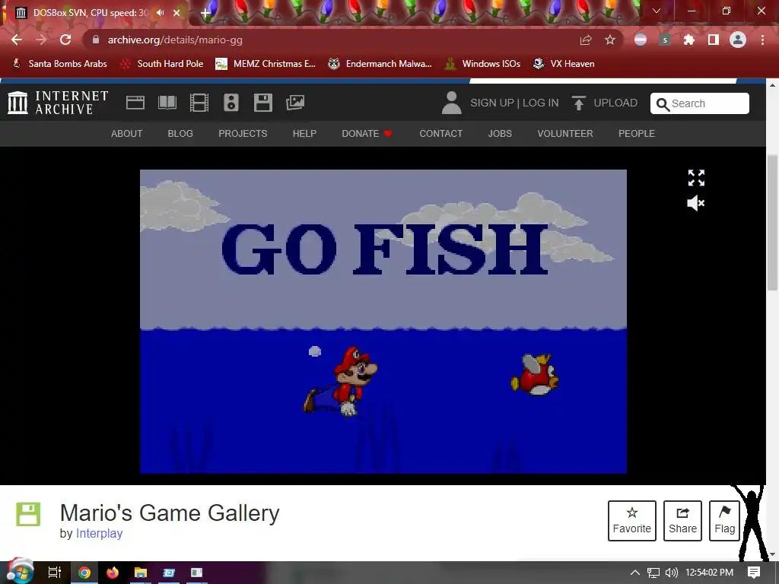Open the Audio speaker icon

[231, 103]
